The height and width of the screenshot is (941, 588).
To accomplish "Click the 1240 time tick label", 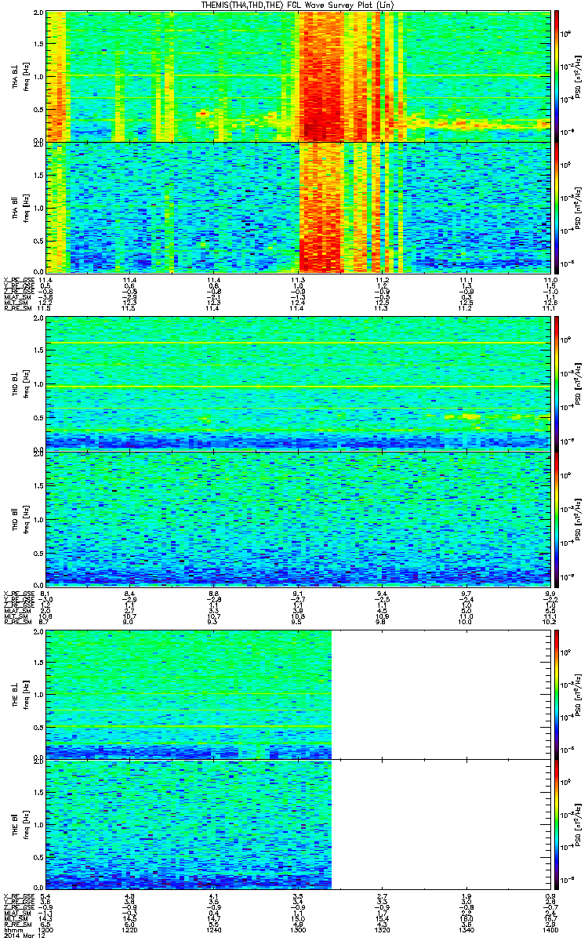I will (x=214, y=928).
